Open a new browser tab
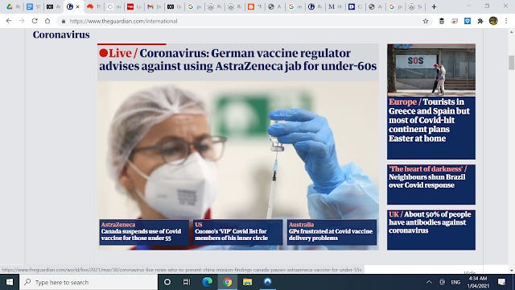Image resolution: width=515 pixels, height=290 pixels. tap(434, 6)
